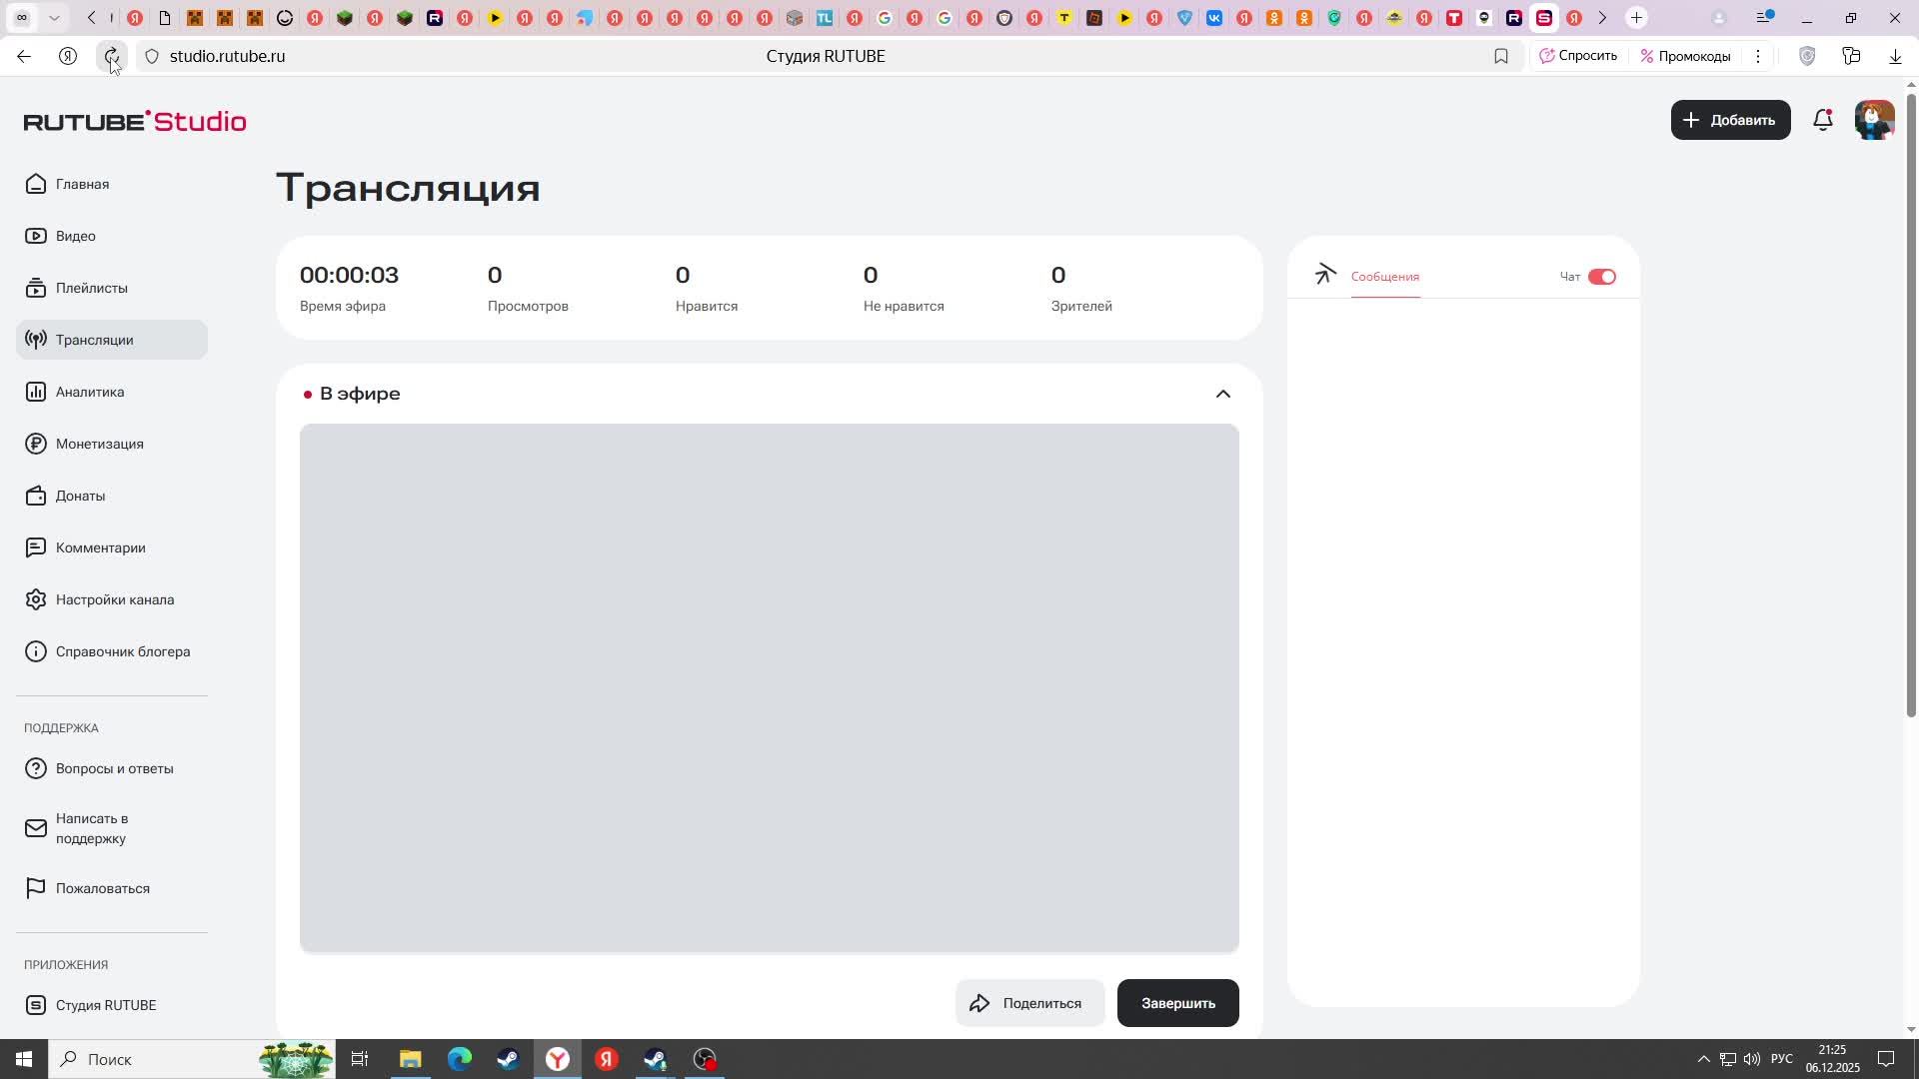Click the page vertical scrollbar
Screen dimensions: 1919x1079
pyautogui.click(x=1911, y=400)
